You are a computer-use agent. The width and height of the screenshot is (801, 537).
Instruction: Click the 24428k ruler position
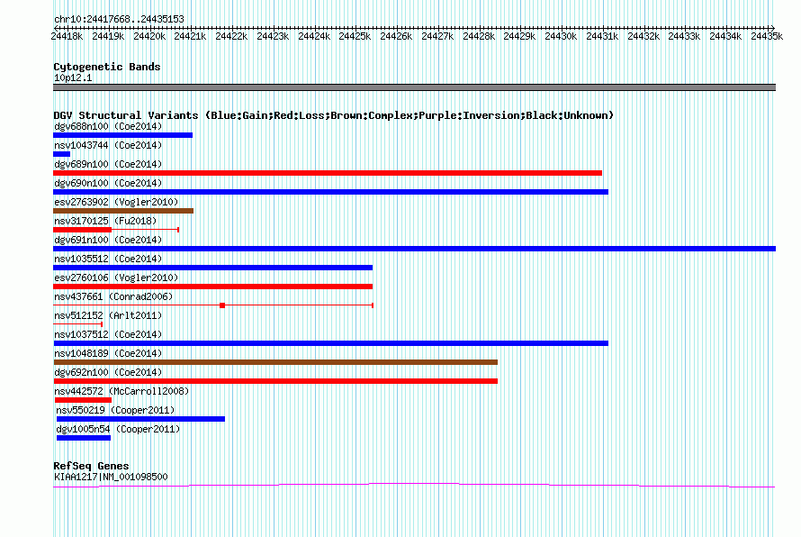point(479,36)
